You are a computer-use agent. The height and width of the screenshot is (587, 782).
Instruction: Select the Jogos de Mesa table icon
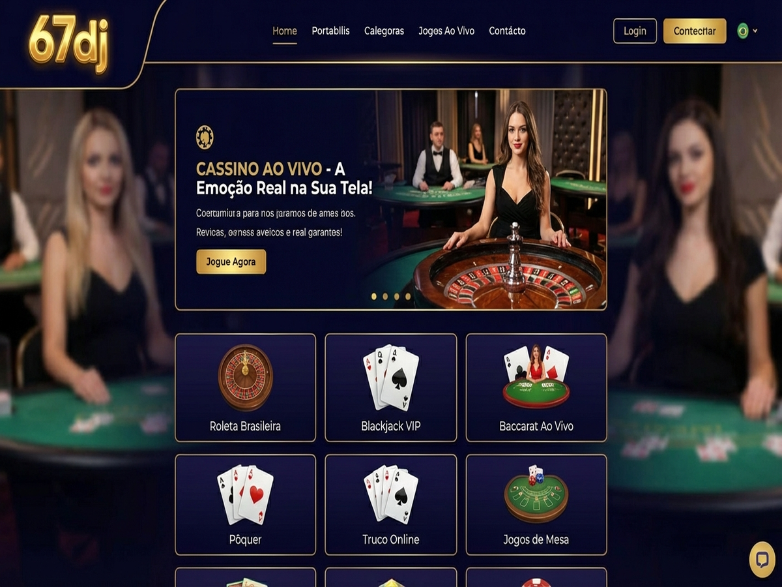pos(536,494)
